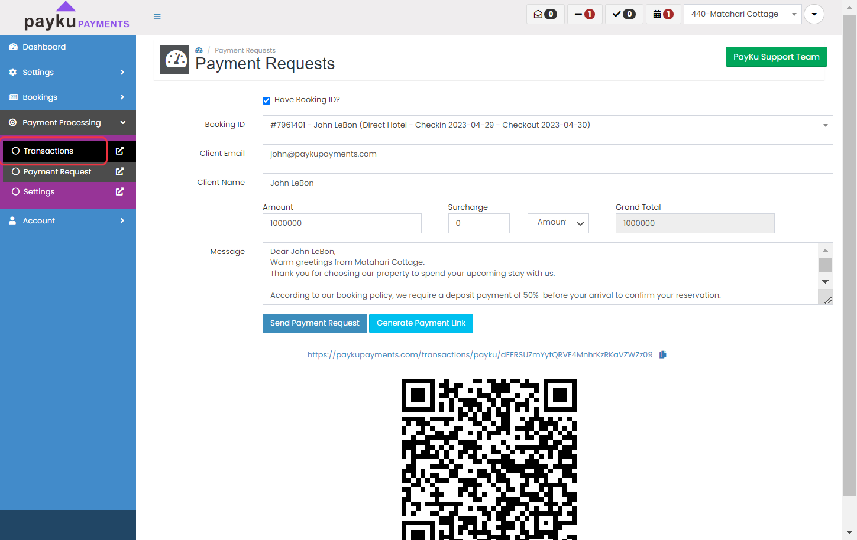857x540 pixels.
Task: Open the generated paykupayments.com payment link
Action: [480, 354]
